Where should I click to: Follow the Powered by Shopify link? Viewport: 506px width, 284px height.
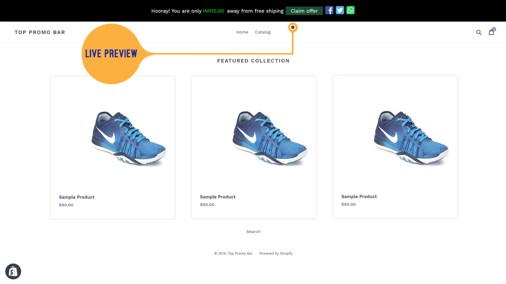(276, 254)
